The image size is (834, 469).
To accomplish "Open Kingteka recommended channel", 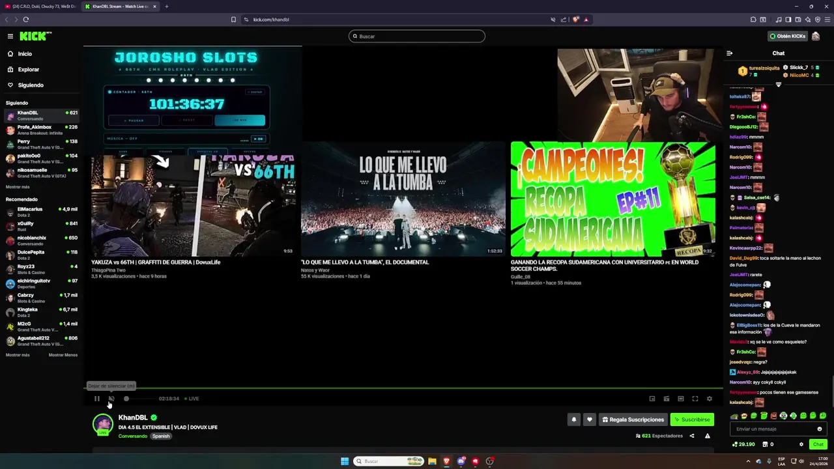I will pyautogui.click(x=42, y=312).
